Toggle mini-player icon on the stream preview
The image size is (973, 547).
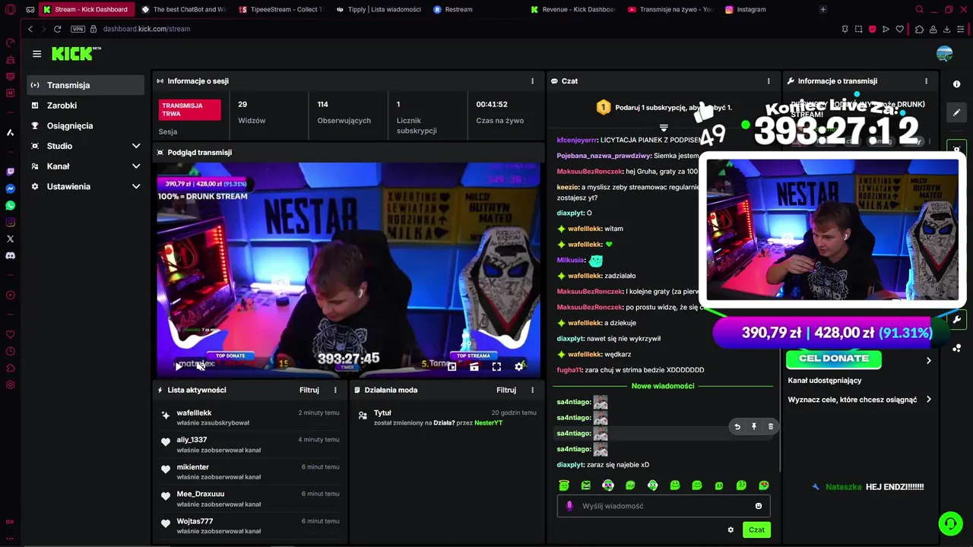click(x=452, y=366)
